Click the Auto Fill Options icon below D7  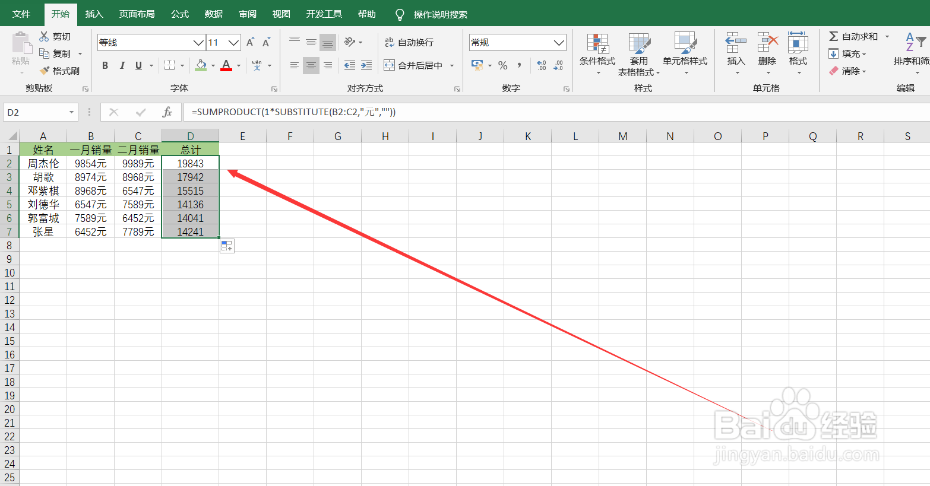[227, 246]
